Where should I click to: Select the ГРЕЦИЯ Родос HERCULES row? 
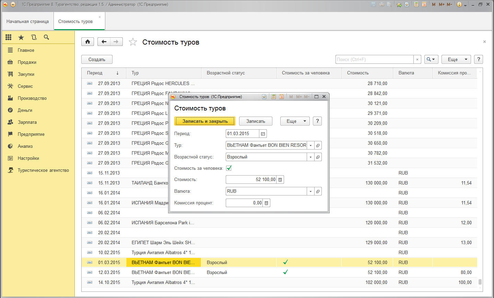coord(279,83)
